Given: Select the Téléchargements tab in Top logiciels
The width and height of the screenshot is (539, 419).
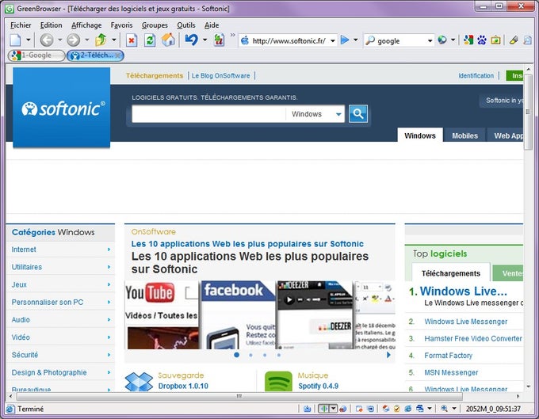Looking at the screenshot, I should 451,273.
